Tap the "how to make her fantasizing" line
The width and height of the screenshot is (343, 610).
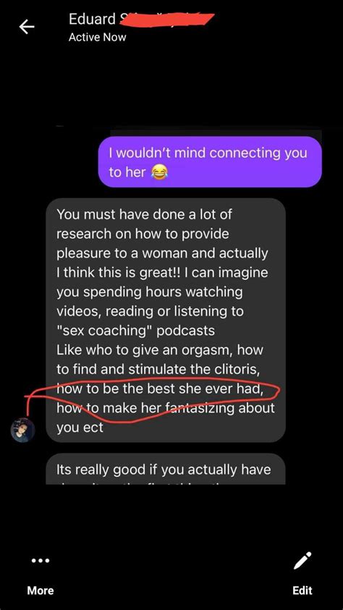(166, 407)
